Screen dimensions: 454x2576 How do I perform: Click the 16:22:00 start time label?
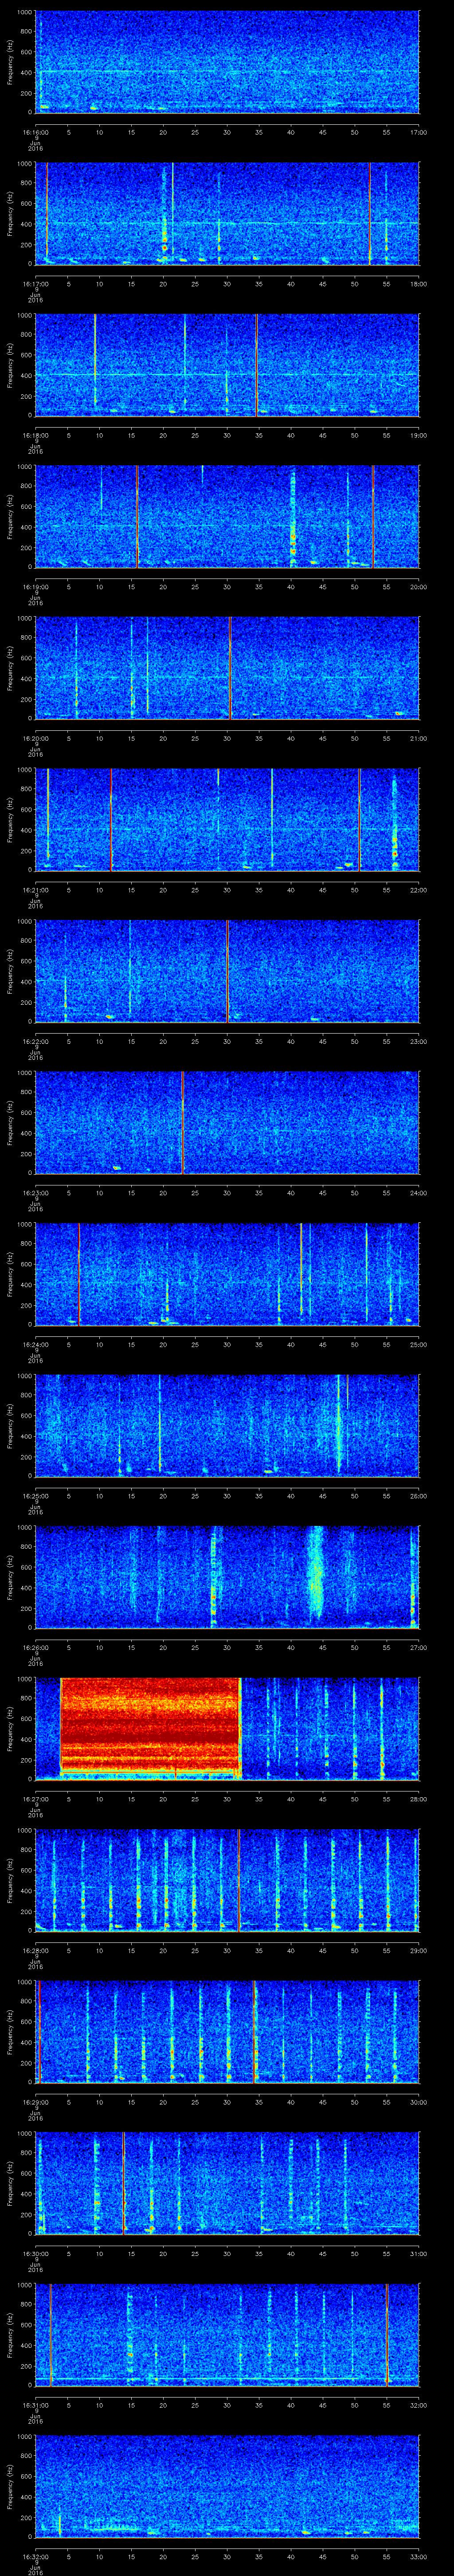(x=35, y=1041)
